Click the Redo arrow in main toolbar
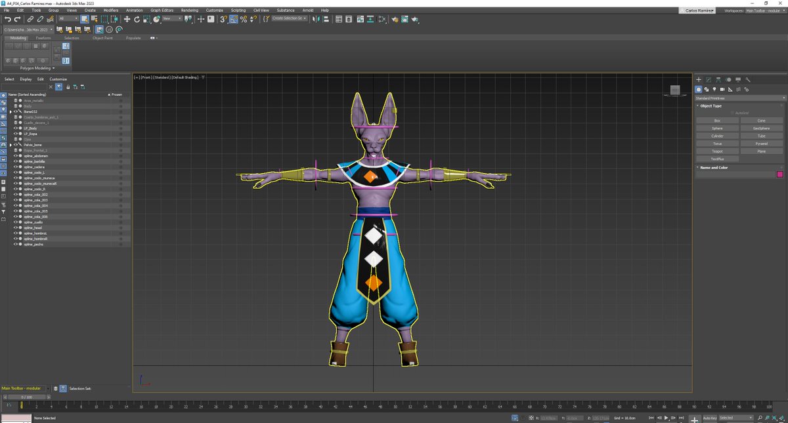 pos(17,20)
